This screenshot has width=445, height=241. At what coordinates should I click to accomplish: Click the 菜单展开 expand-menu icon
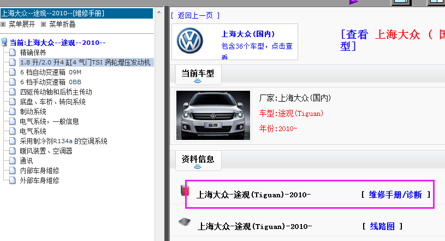(3, 25)
